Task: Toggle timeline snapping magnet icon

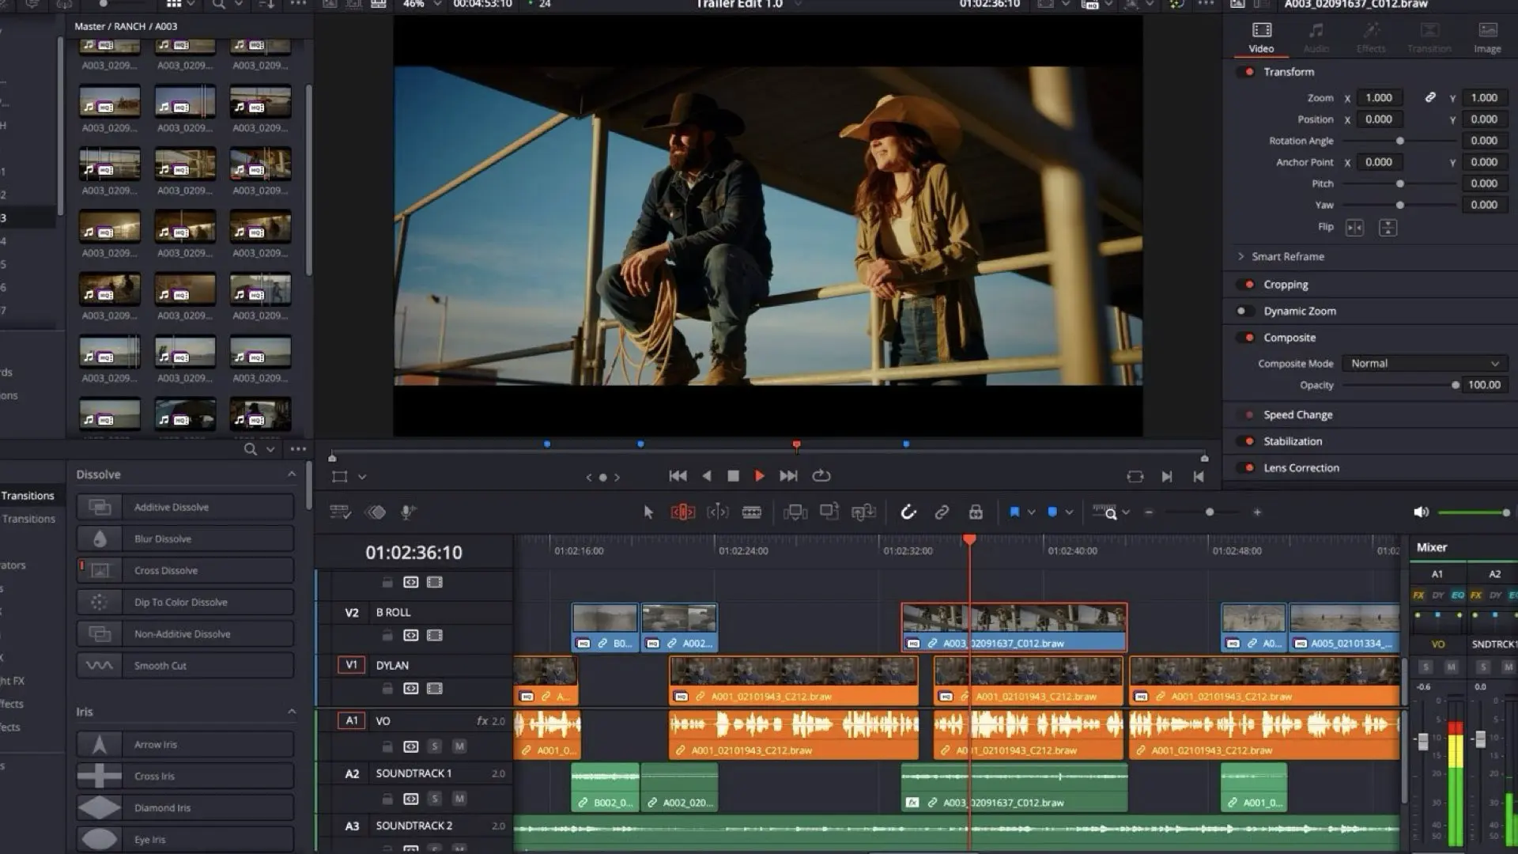Action: click(908, 512)
